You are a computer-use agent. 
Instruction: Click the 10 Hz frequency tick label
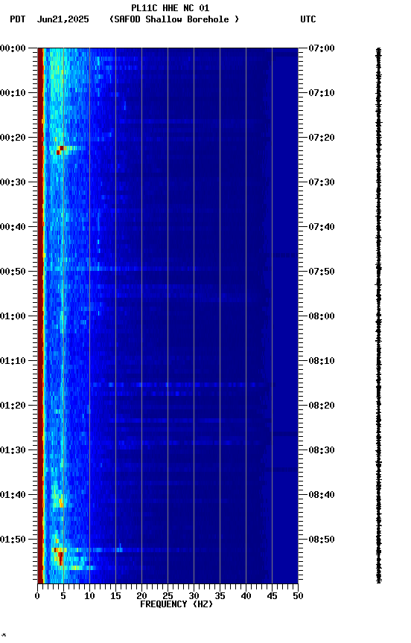coord(89,597)
